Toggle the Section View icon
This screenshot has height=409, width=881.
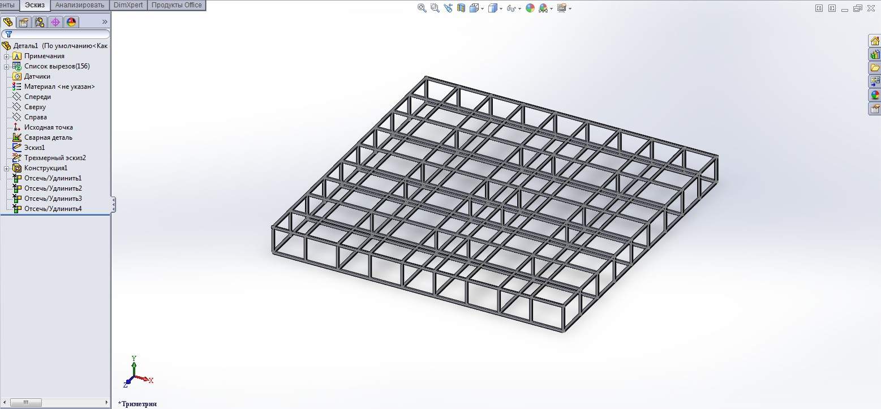click(x=461, y=8)
